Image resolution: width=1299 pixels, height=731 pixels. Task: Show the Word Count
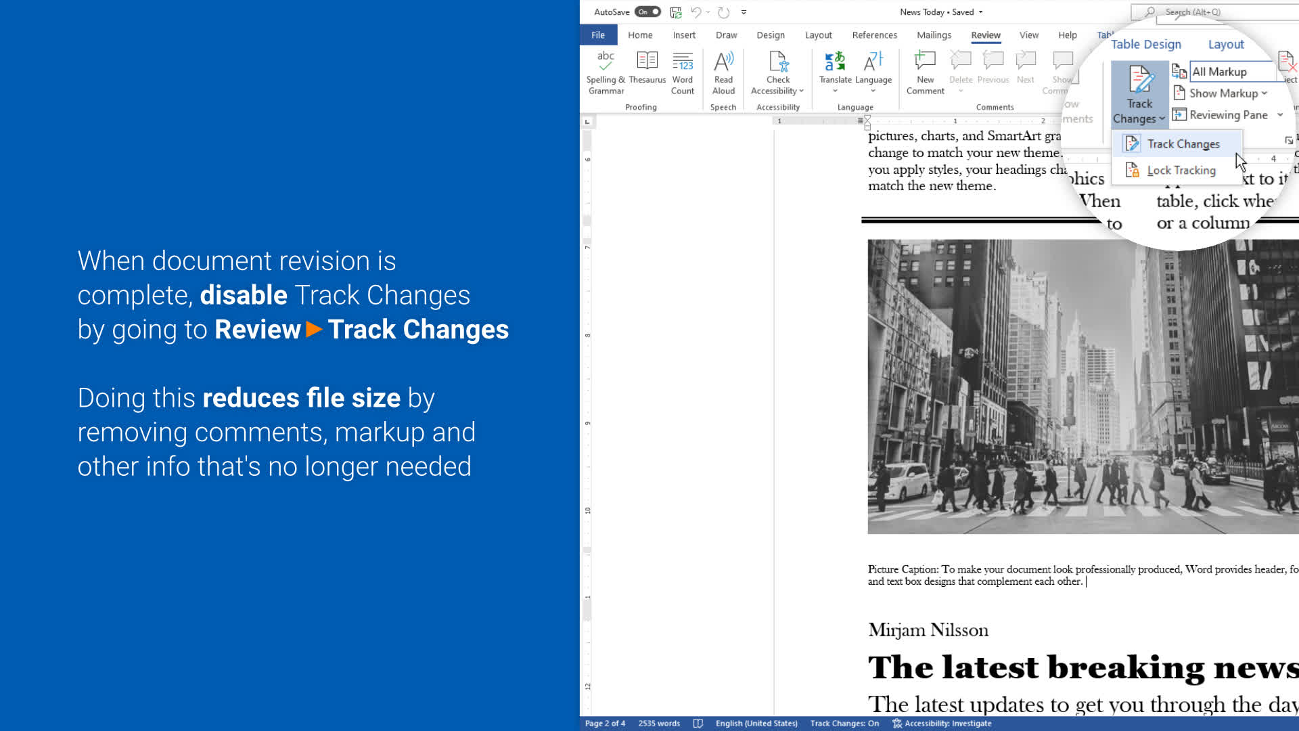coord(682,62)
